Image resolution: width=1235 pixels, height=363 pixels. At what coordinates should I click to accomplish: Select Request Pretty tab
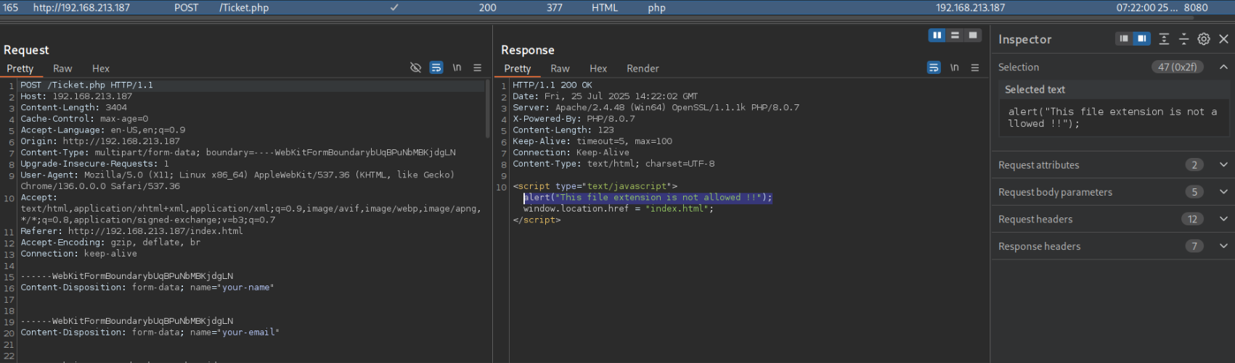tap(20, 68)
